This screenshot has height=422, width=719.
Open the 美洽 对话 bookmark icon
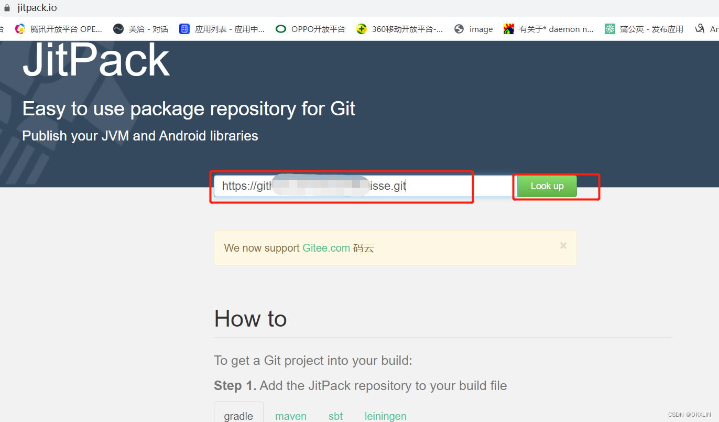[118, 29]
